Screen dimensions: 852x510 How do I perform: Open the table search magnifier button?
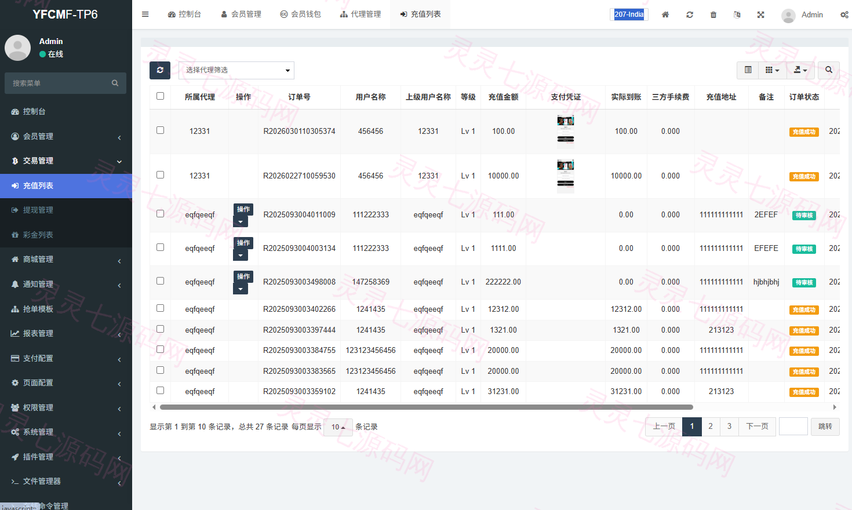[x=829, y=70]
